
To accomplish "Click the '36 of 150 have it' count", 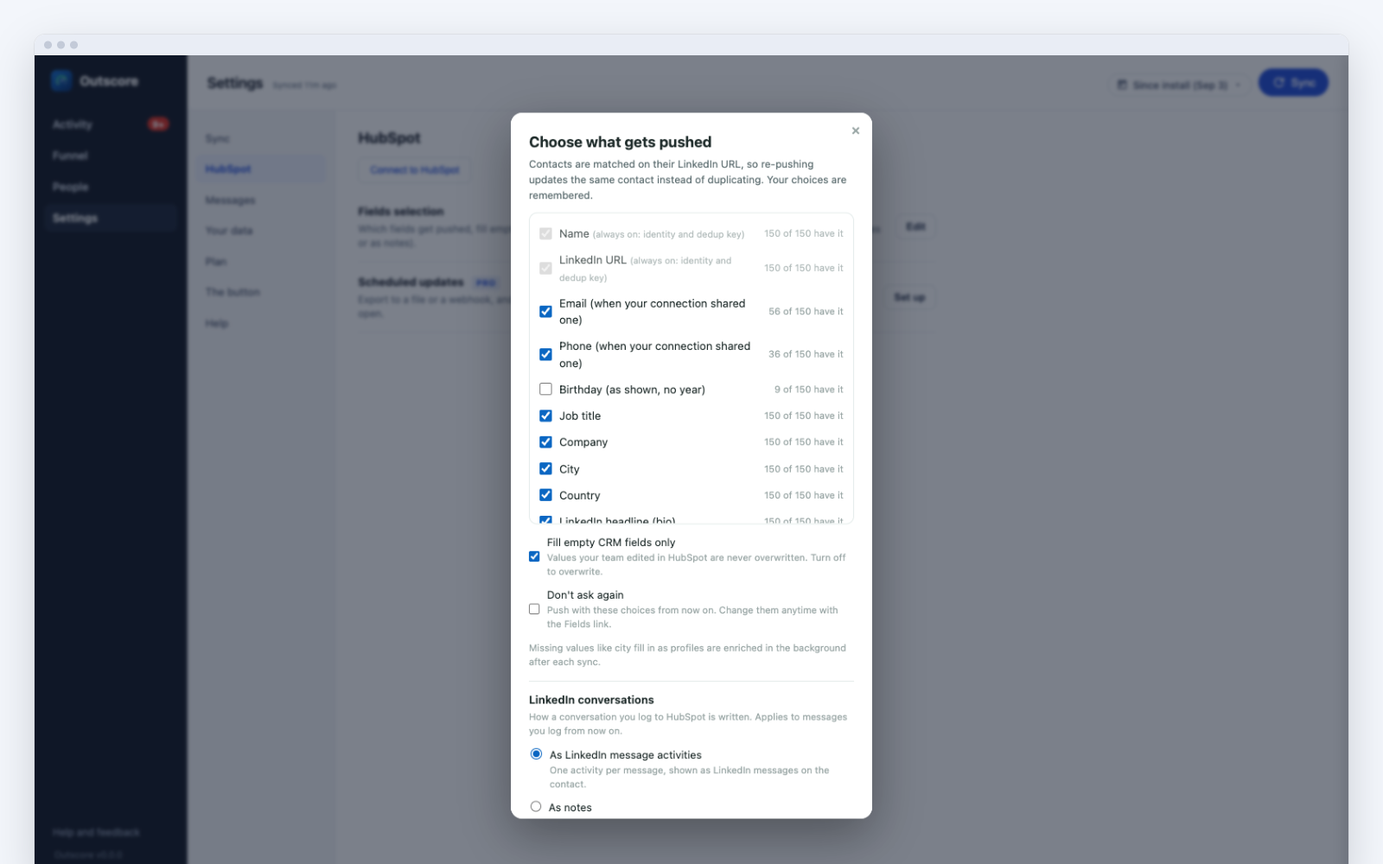I will click(x=806, y=354).
